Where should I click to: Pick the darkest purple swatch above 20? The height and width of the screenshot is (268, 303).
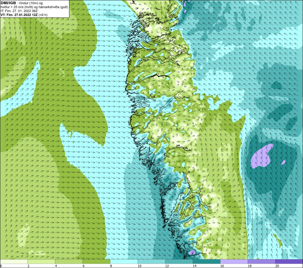coord(289,261)
